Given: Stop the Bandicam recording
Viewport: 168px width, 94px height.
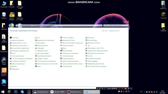Looking at the screenshot, I should (122, 89).
